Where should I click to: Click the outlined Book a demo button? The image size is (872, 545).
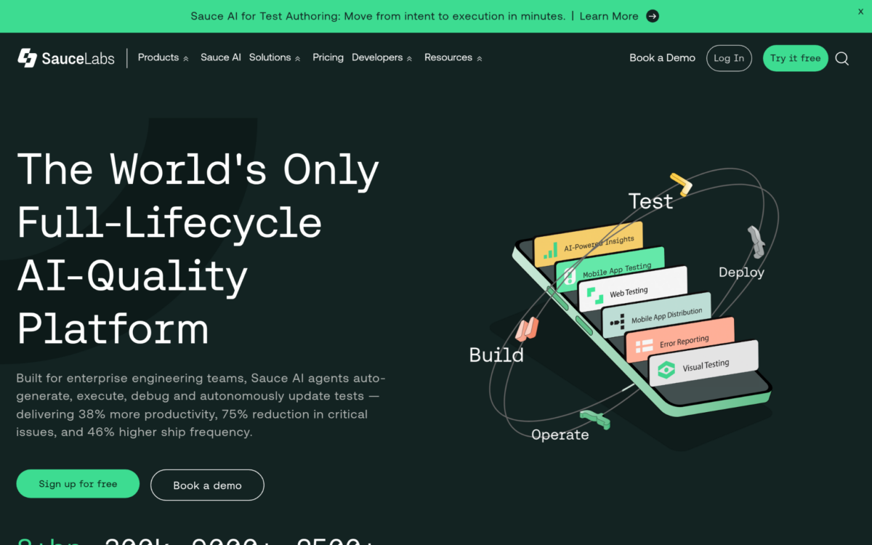click(x=207, y=485)
